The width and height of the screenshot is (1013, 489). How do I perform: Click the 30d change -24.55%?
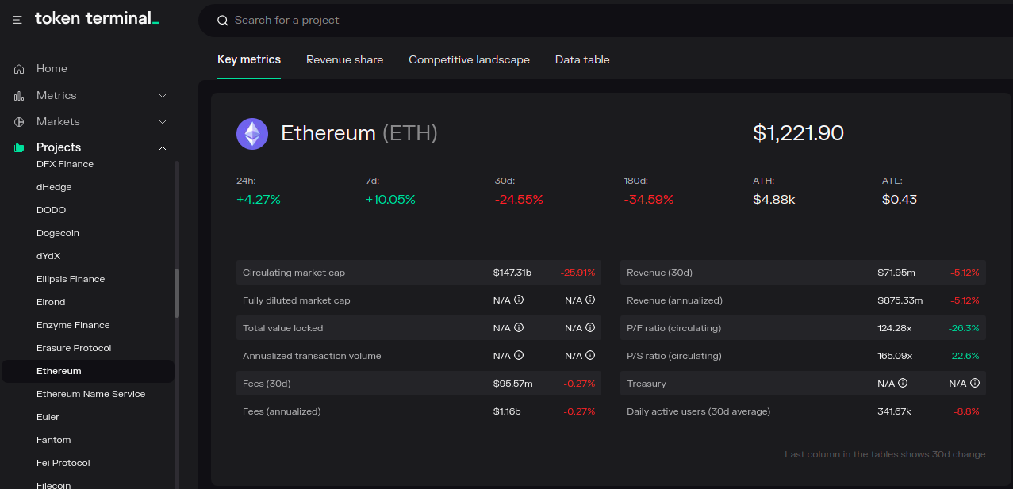[x=519, y=200]
